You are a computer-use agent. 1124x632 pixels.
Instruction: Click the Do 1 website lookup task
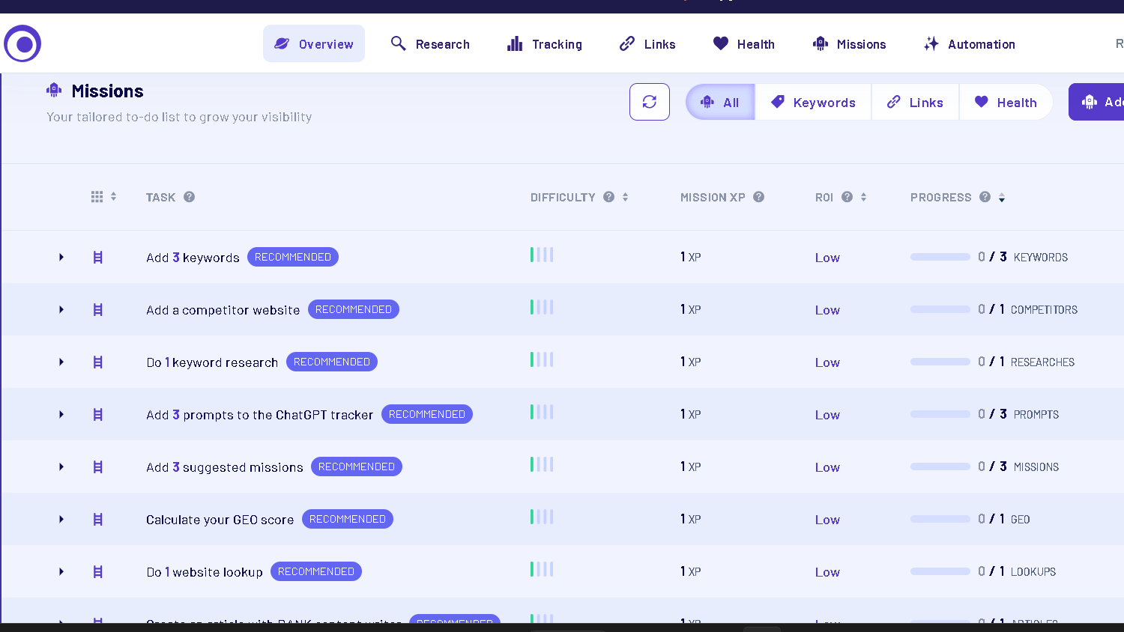point(205,572)
